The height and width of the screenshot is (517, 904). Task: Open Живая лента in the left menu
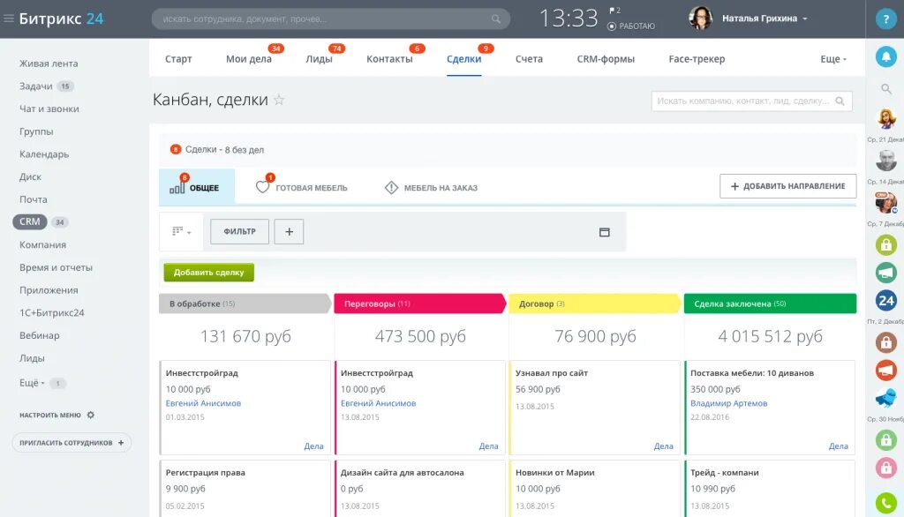[x=49, y=64]
